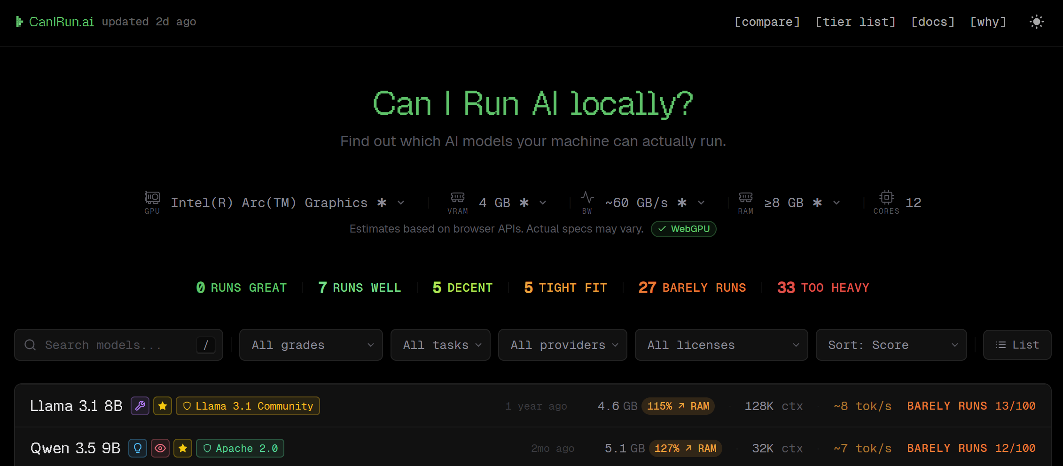Filter by the 7 Runs Well grade
This screenshot has height=466, width=1063.
[x=360, y=287]
